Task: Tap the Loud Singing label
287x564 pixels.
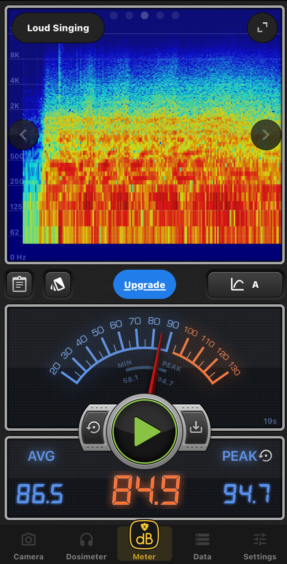Action: pyautogui.click(x=58, y=28)
